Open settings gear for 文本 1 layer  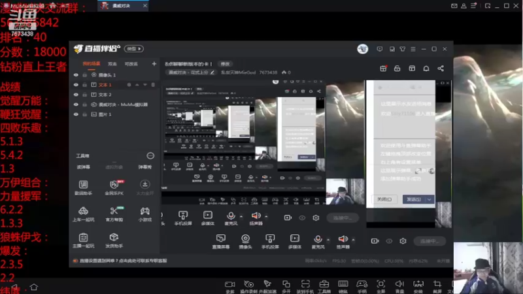pos(129,85)
